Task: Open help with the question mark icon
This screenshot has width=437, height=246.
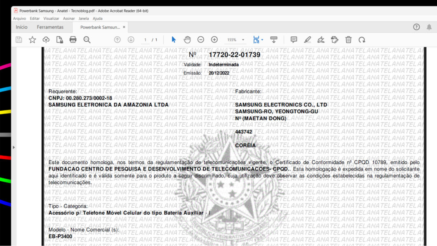Action: tap(416, 27)
